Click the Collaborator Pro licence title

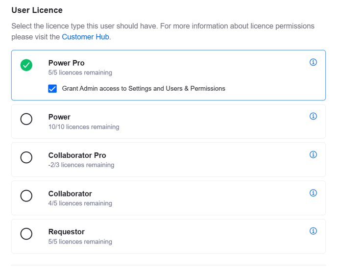tap(77, 155)
